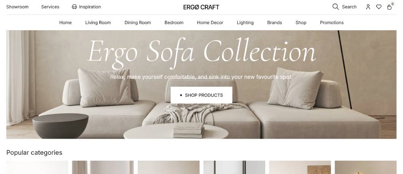
Task: Open the Services link
Action: (50, 7)
